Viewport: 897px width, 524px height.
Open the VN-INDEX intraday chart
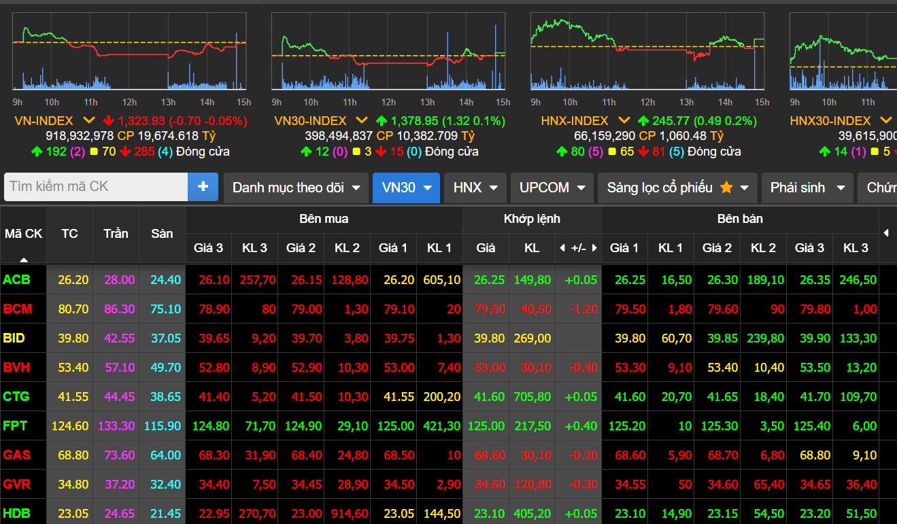tap(129, 52)
